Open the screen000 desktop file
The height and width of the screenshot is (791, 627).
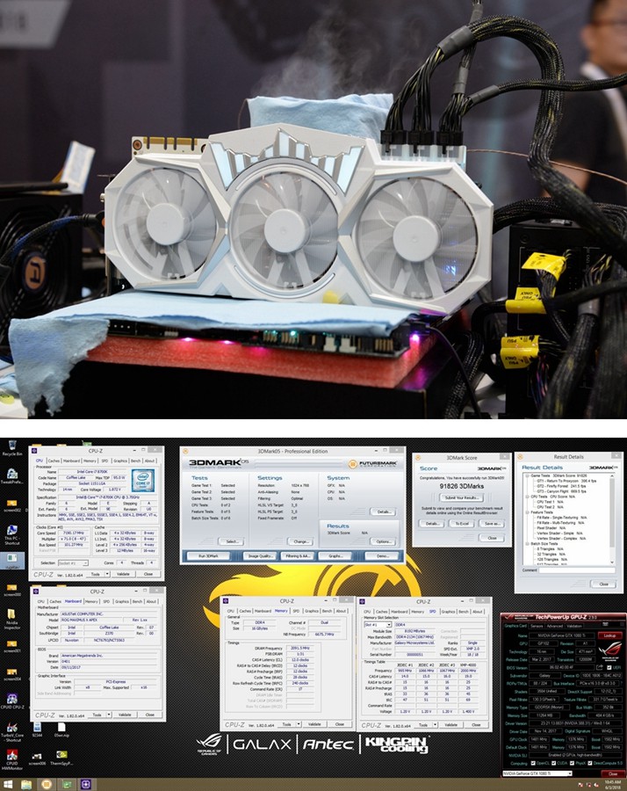pos(12,590)
